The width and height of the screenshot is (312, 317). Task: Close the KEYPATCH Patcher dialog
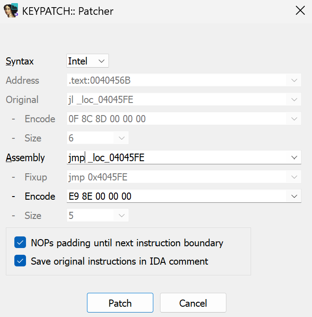pyautogui.click(x=300, y=10)
